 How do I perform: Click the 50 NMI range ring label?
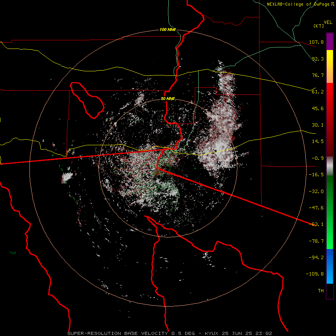click(x=168, y=99)
